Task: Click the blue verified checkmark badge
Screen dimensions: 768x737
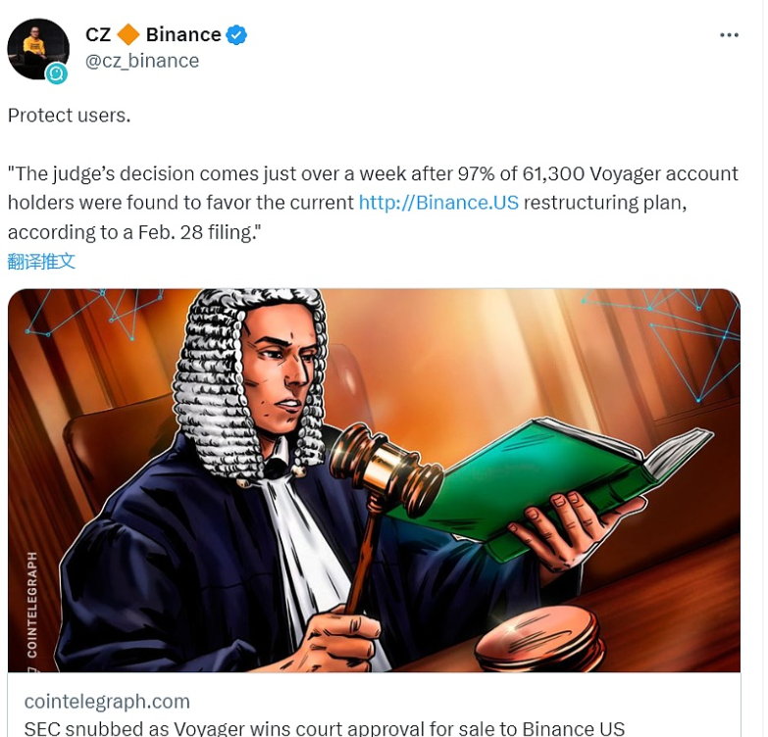Action: 236,35
